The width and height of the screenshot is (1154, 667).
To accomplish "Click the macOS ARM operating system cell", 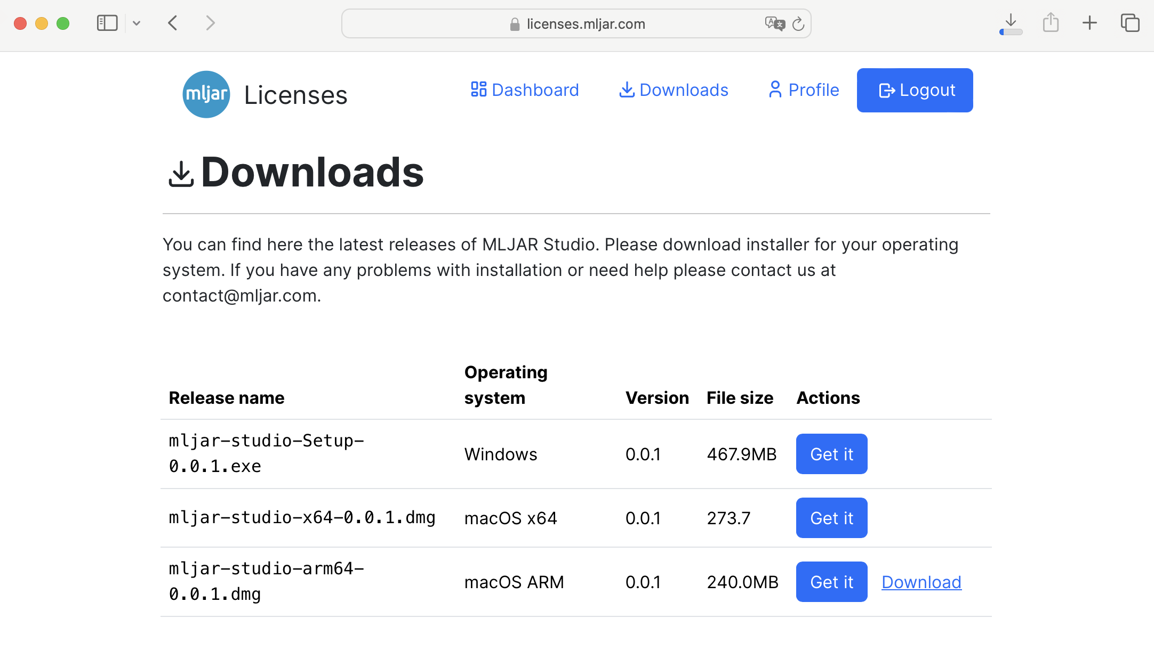I will tap(514, 582).
